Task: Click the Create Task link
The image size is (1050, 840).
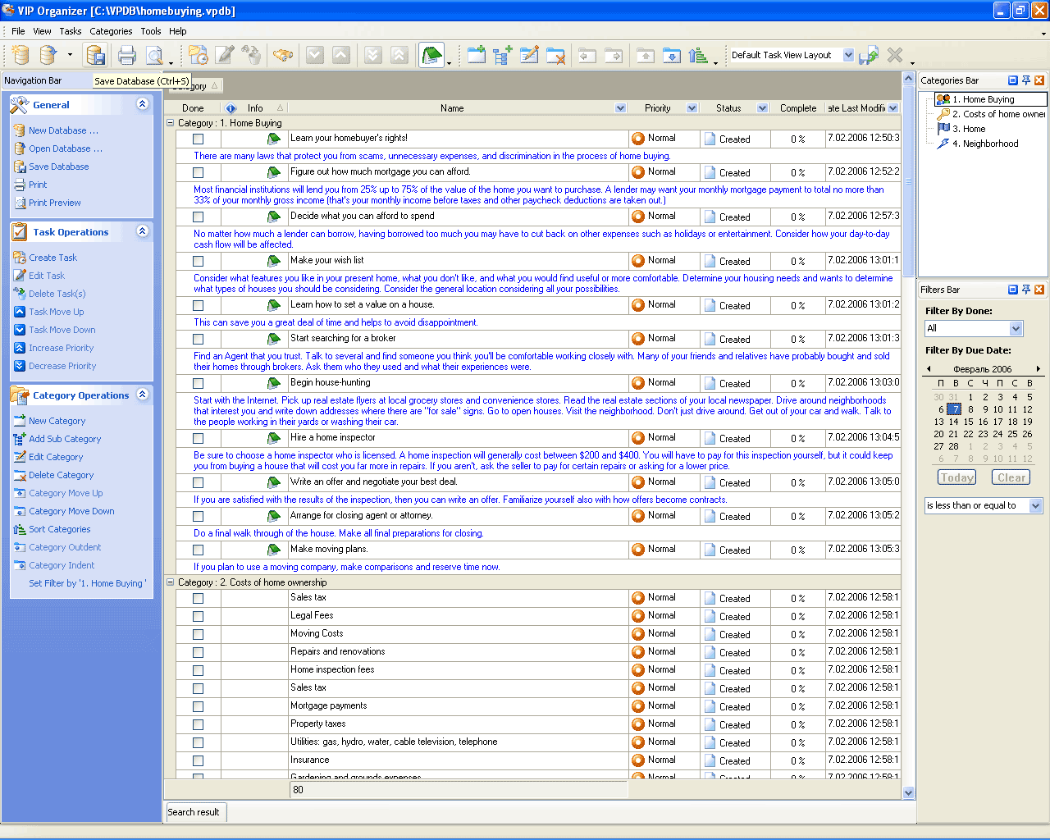Action: click(x=52, y=258)
